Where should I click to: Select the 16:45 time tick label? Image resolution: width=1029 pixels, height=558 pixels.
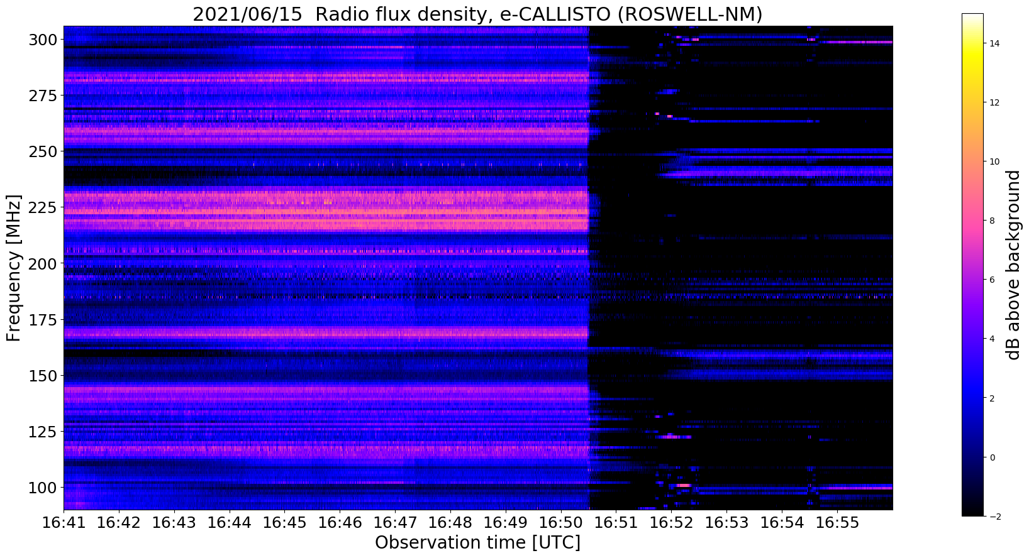pos(284,523)
